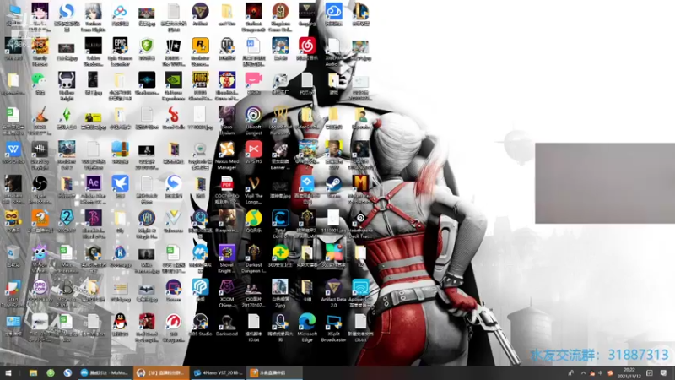675x380 pixels.
Task: Open the Epic Games Launcher desktop shortcut
Action: (x=120, y=46)
